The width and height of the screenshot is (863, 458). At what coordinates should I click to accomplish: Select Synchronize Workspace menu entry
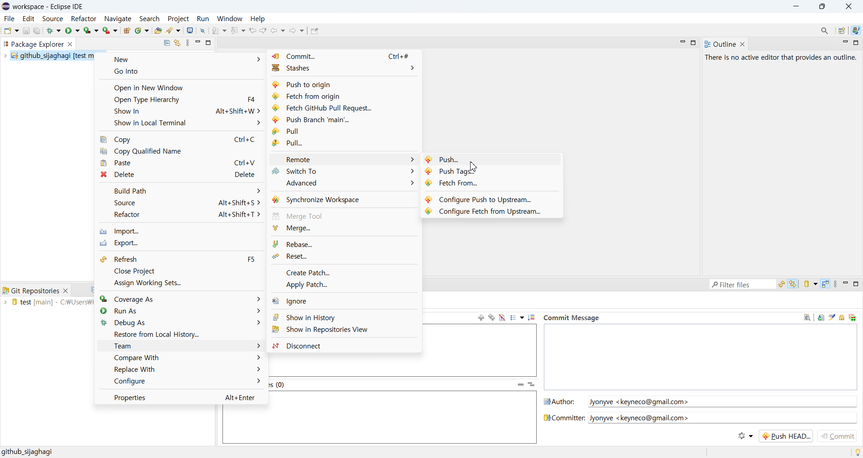[344, 200]
